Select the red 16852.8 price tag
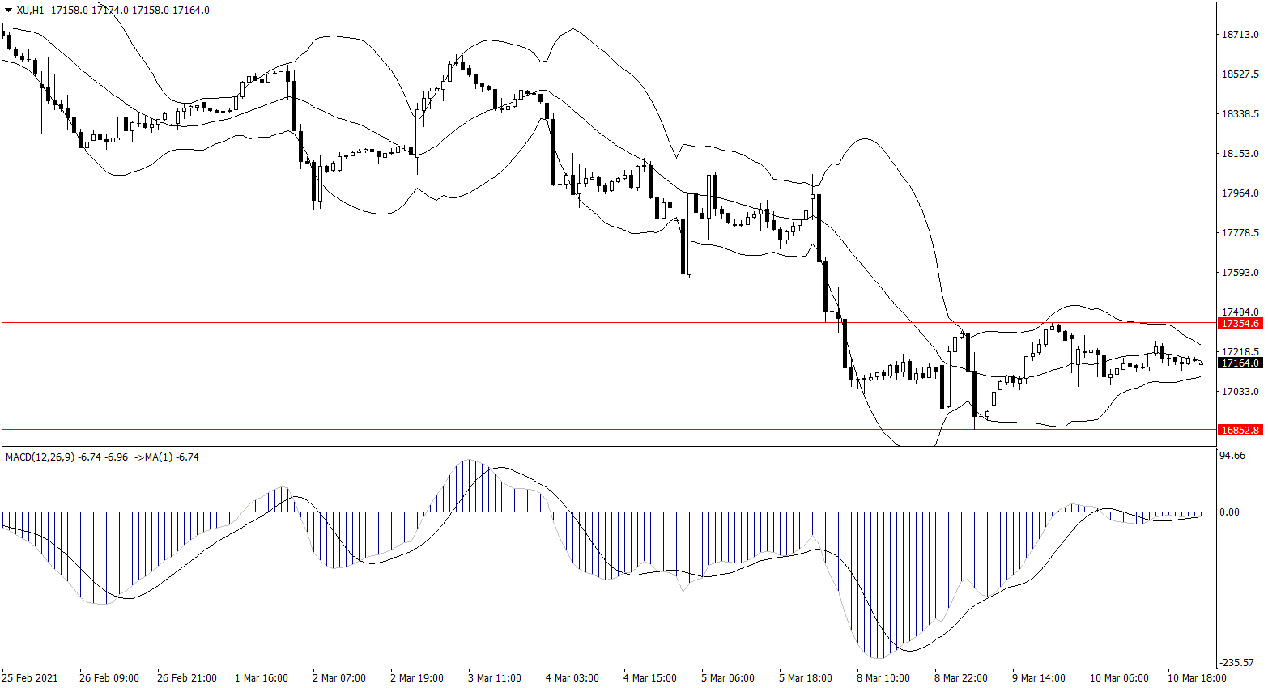 coord(1240,430)
